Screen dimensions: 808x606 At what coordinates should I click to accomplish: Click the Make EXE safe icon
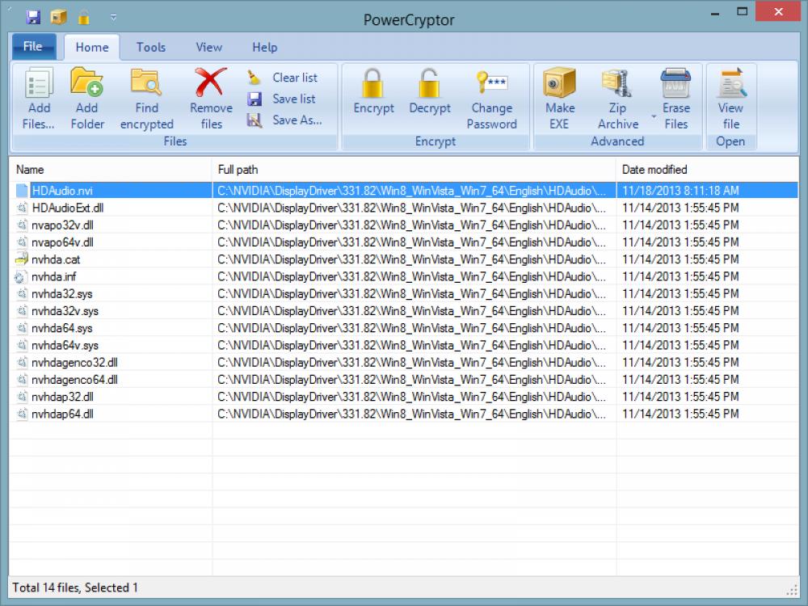[559, 84]
